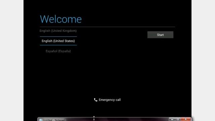
Task: Click the phone icon beside Emergency call
Action: [96, 100]
